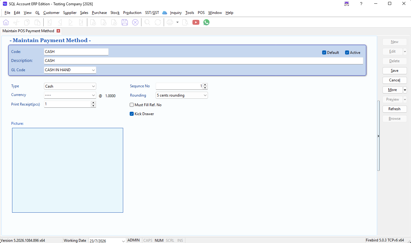Click the circular refresh toolbar icon
Viewport: 411px width, 243px height.
point(158,22)
